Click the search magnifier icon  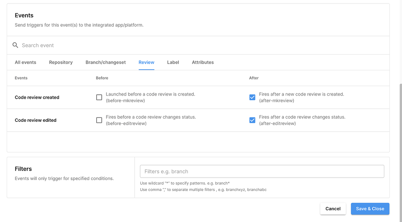pos(15,45)
